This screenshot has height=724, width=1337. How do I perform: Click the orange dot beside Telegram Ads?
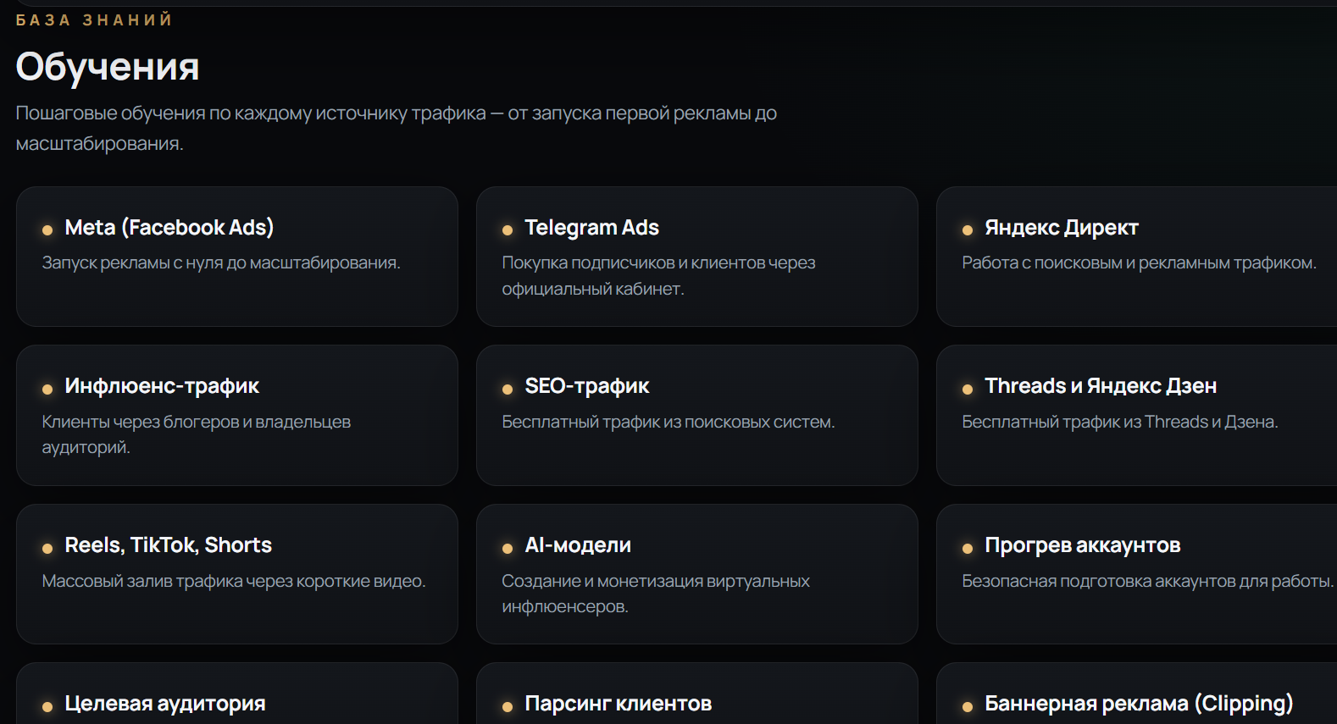pyautogui.click(x=508, y=230)
